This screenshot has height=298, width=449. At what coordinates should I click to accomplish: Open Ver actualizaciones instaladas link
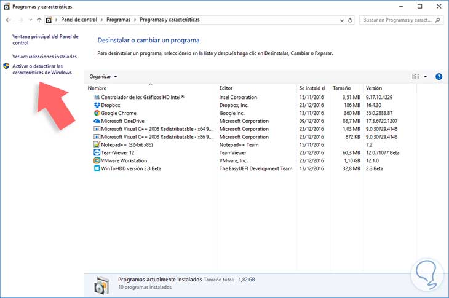coord(44,57)
